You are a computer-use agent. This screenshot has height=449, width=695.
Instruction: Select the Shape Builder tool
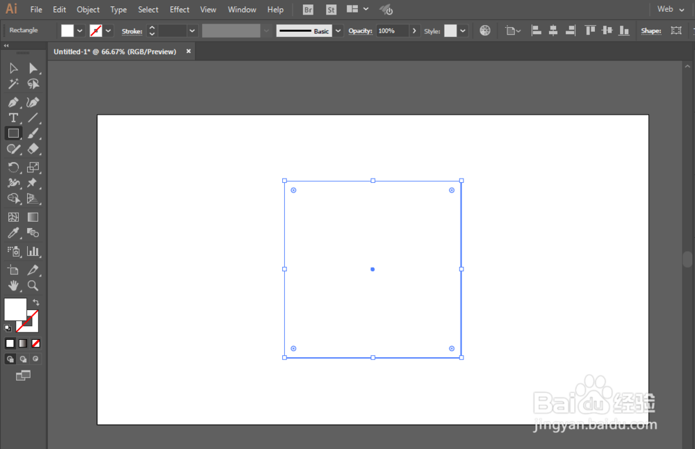[13, 199]
